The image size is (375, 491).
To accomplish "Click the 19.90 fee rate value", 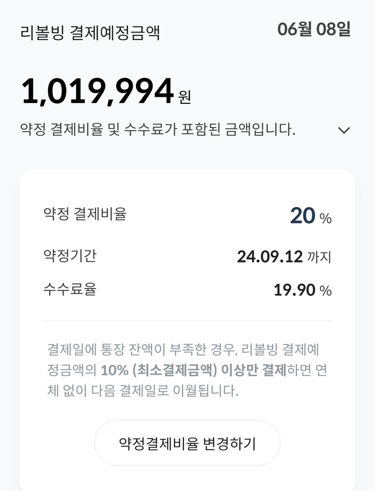I will [x=294, y=290].
